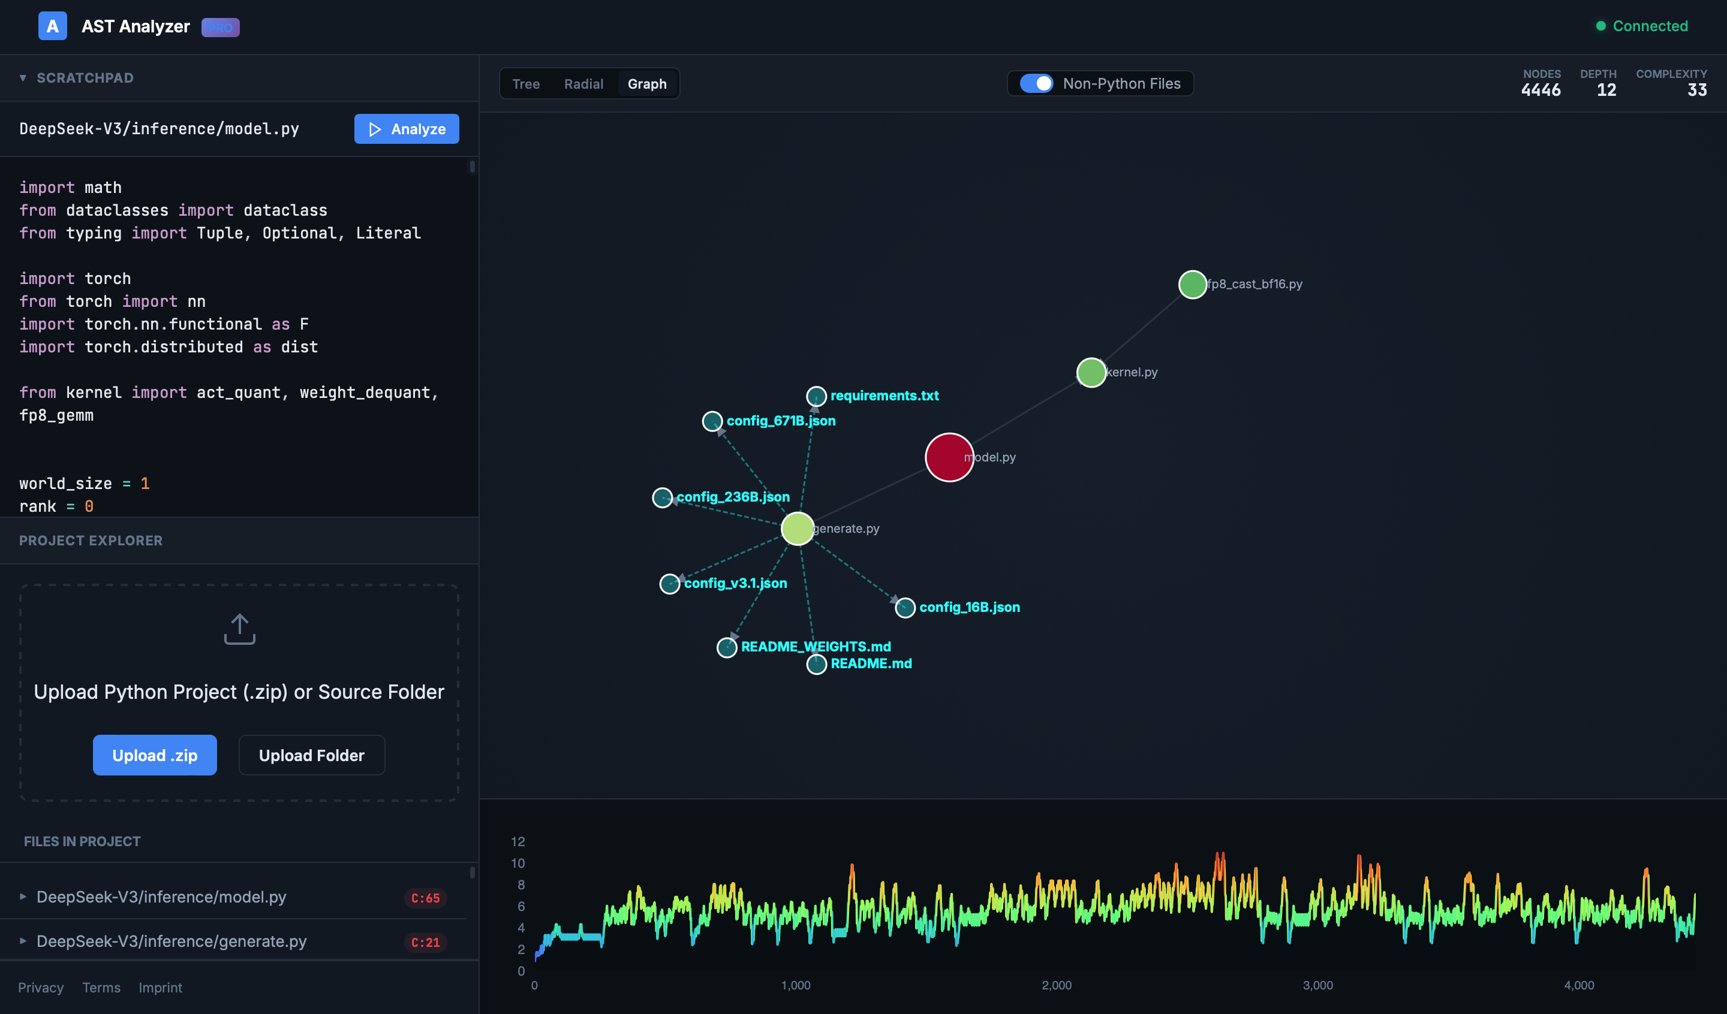Select the config_671B.json graph node
This screenshot has height=1014, width=1727.
click(712, 421)
